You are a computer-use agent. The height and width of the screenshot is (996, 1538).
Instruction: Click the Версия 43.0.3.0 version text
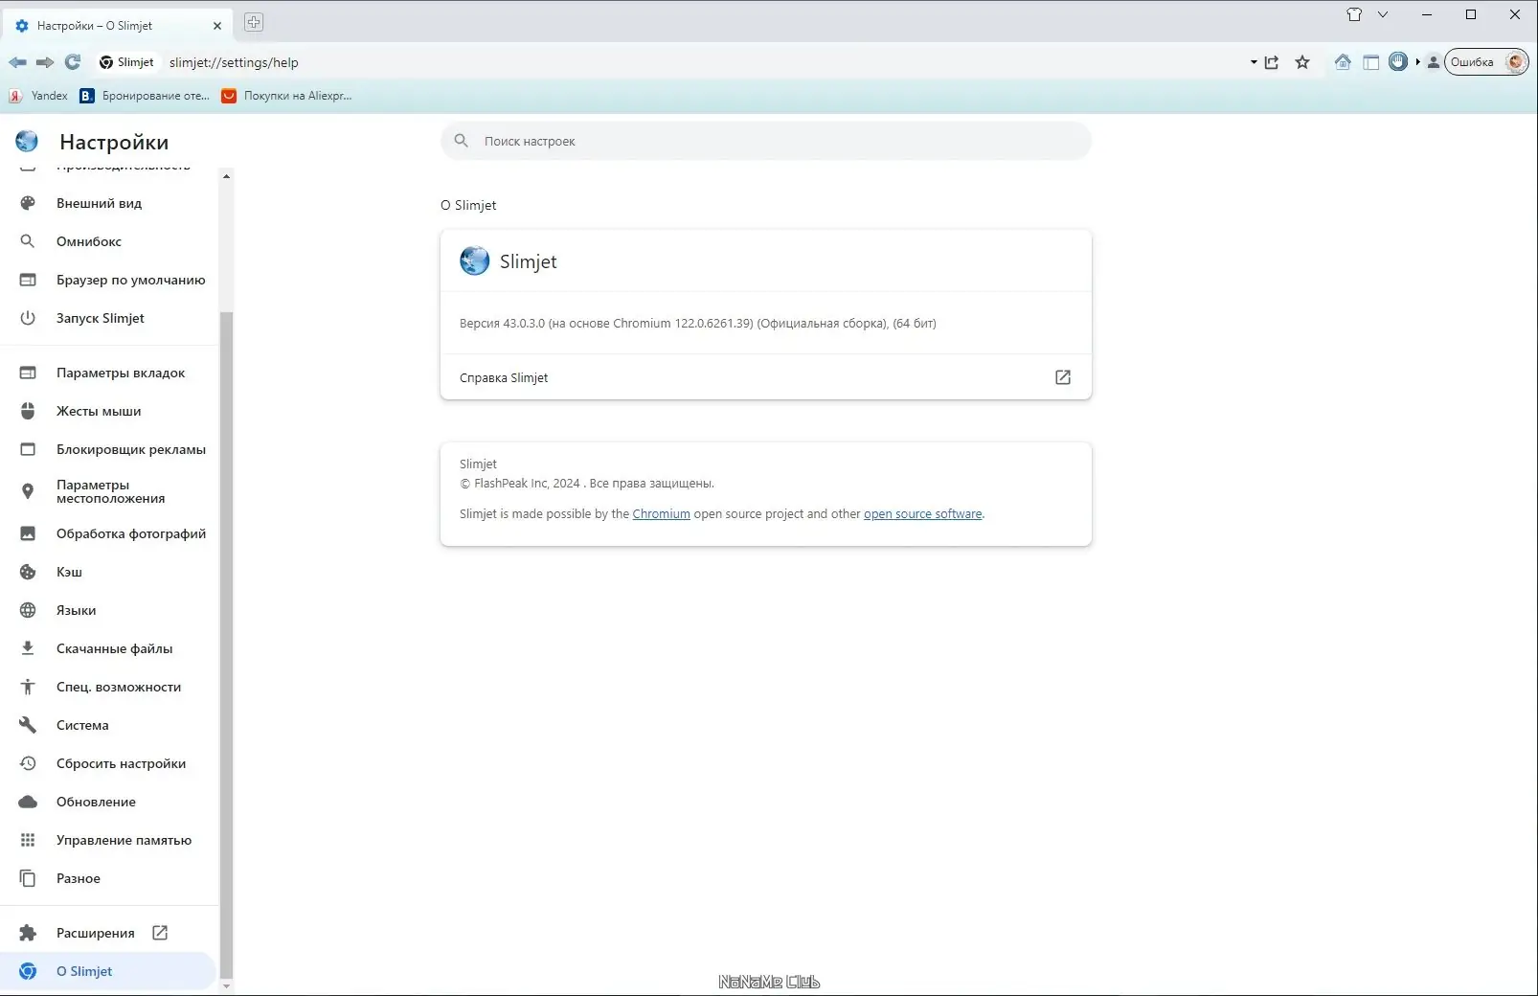[698, 324]
